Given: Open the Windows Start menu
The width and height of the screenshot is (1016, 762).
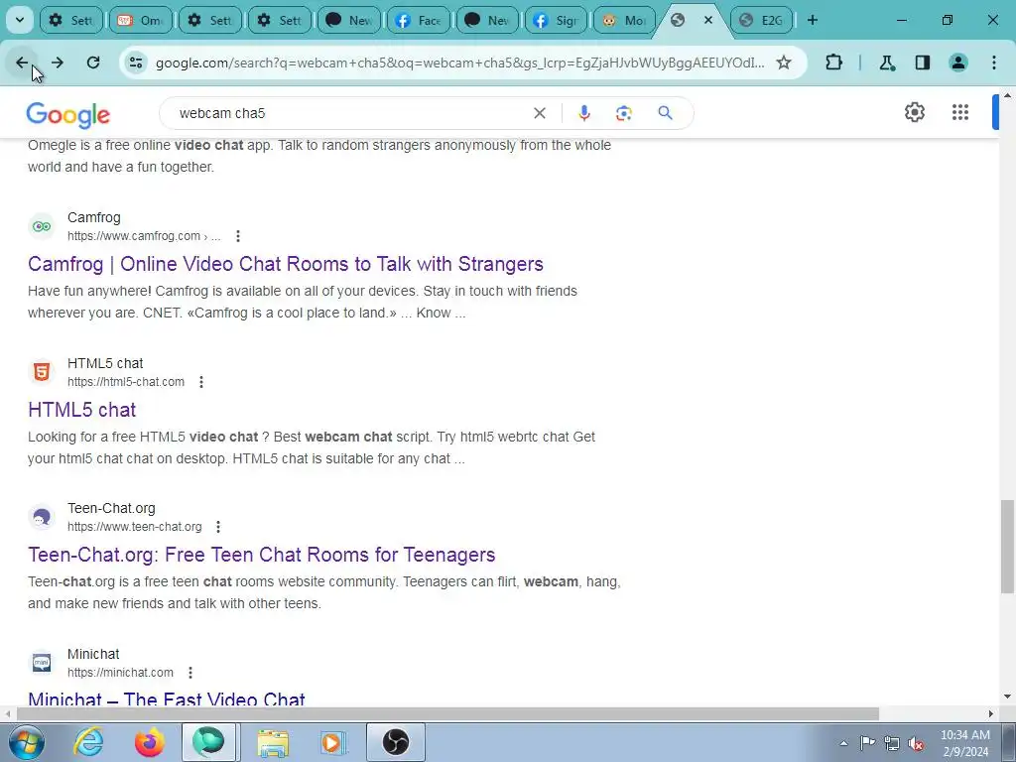Looking at the screenshot, I should click(26, 742).
